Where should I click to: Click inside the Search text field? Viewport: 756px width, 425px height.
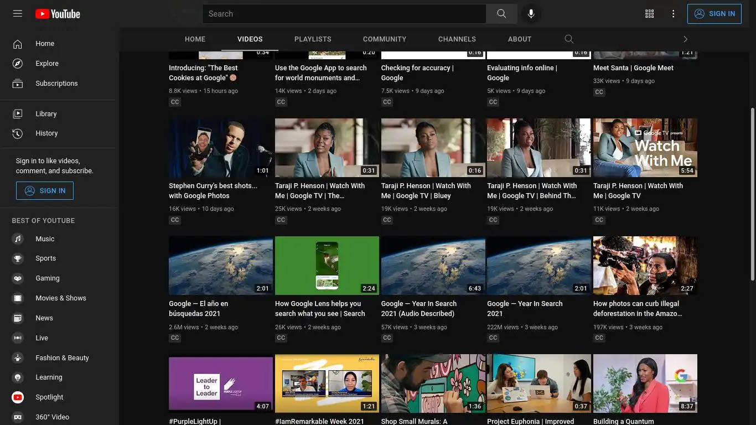[x=344, y=14]
